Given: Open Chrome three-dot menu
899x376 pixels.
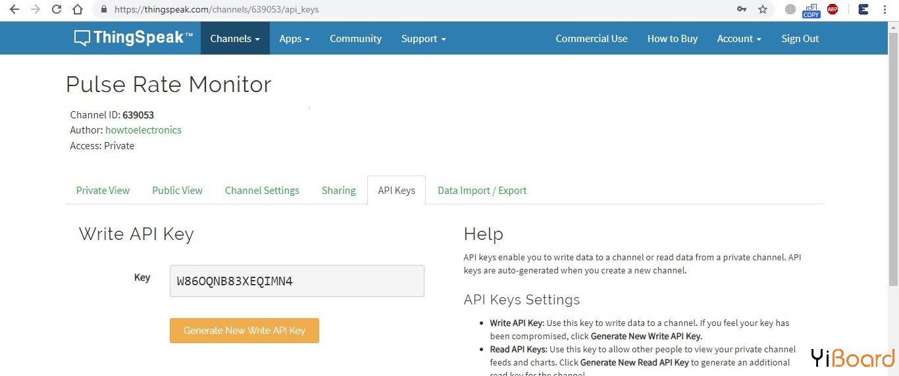Looking at the screenshot, I should tap(886, 9).
